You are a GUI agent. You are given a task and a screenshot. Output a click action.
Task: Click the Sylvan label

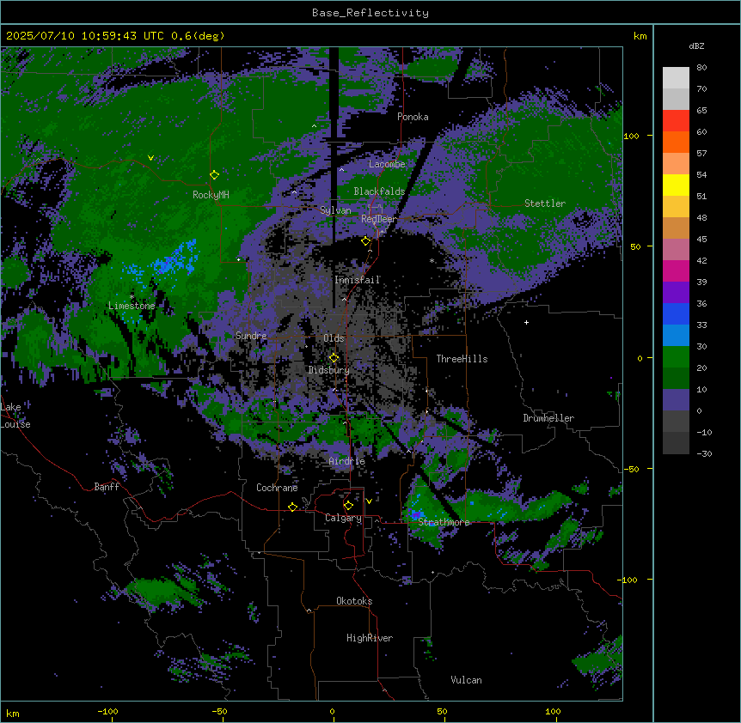pyautogui.click(x=335, y=210)
